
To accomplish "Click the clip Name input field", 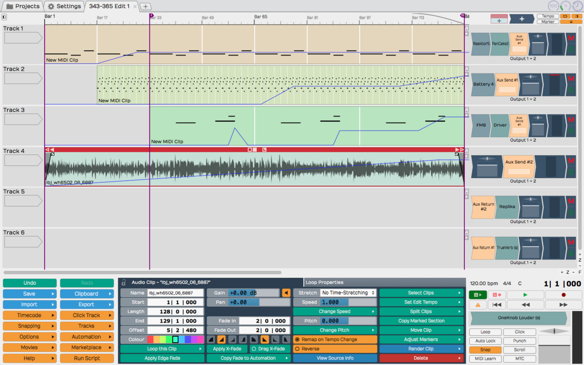I will click(x=175, y=293).
